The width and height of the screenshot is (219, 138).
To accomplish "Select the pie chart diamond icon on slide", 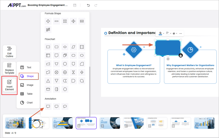I will (190, 50).
